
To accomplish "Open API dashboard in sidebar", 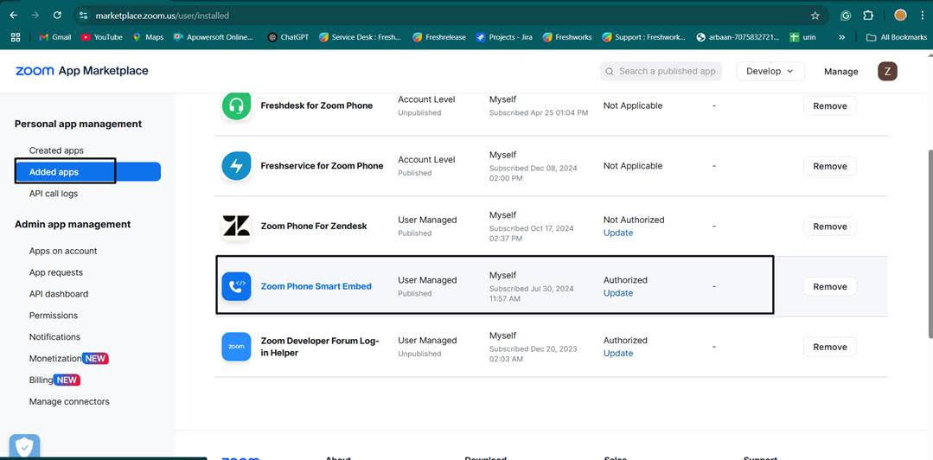I will coord(58,293).
